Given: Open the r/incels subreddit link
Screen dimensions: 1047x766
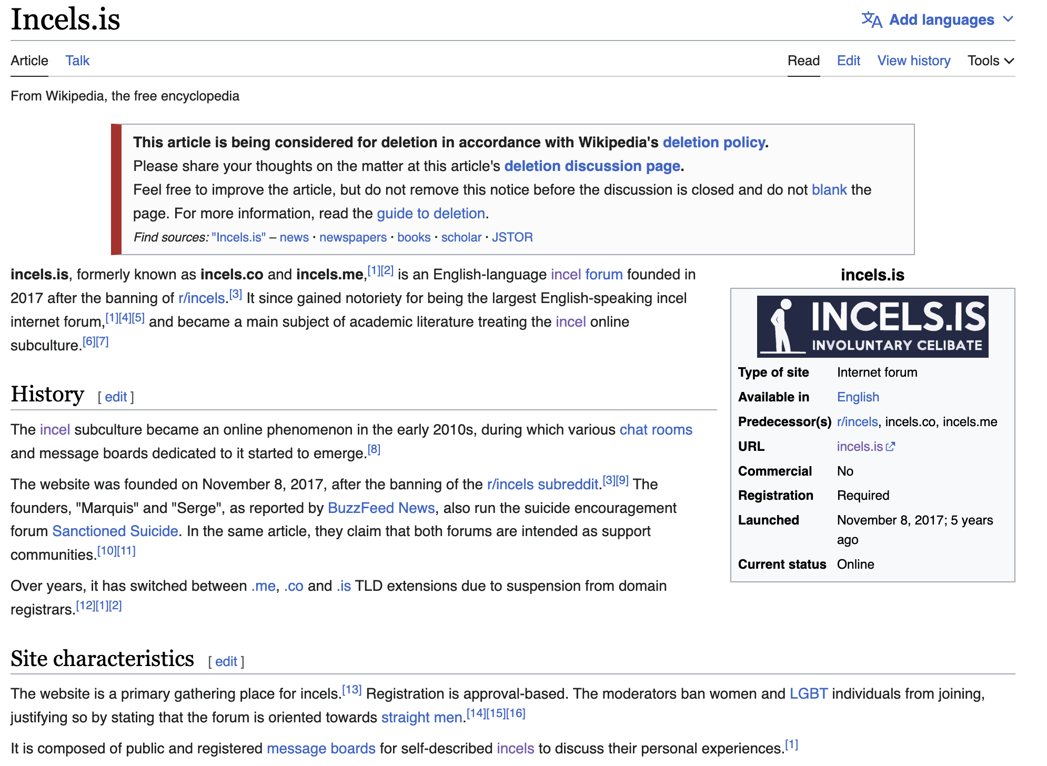Looking at the screenshot, I should click(542, 484).
